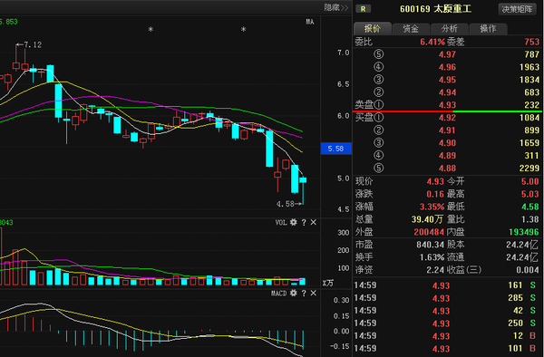Click the second asterisk event marker
The height and width of the screenshot is (357, 544).
tap(244, 30)
